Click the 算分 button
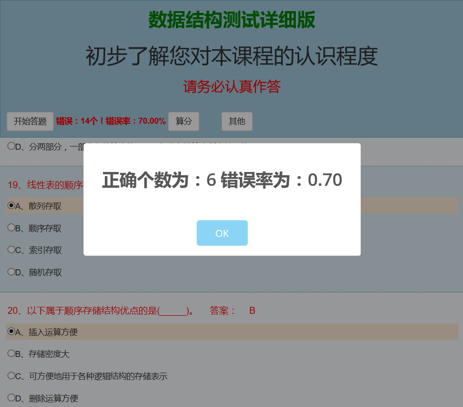463x407 pixels. point(183,121)
